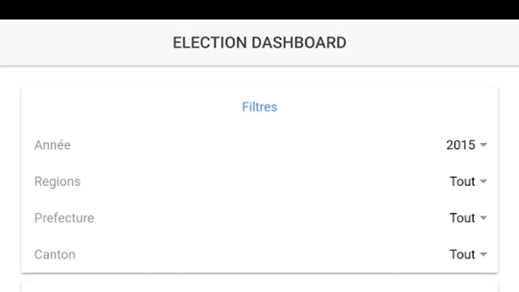Click the card peeking below Filtres panel

(x=259, y=287)
